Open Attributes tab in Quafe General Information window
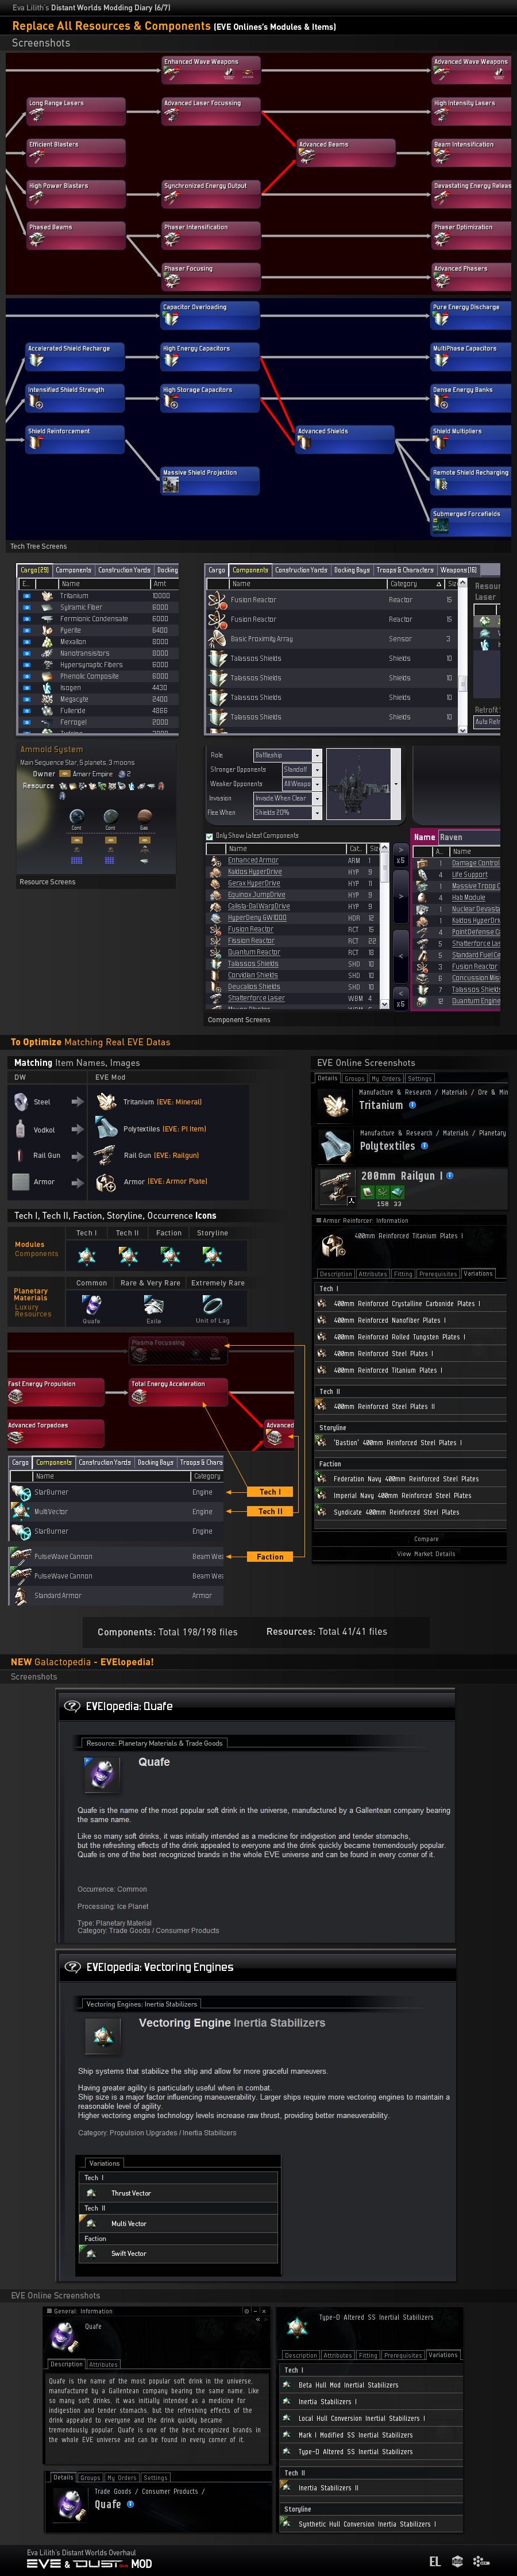 point(103,2364)
